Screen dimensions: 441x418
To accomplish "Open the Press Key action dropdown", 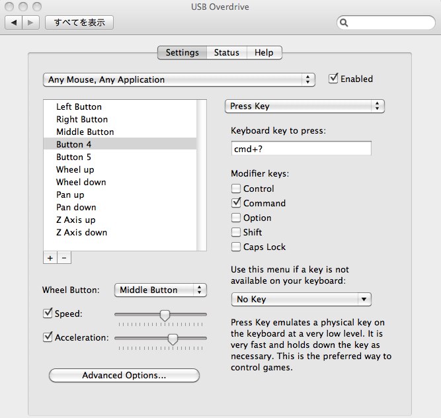I will click(x=305, y=106).
